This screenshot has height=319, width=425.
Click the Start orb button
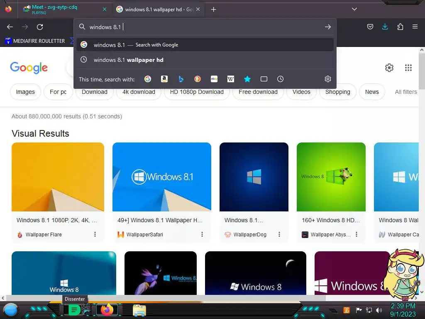[10, 310]
